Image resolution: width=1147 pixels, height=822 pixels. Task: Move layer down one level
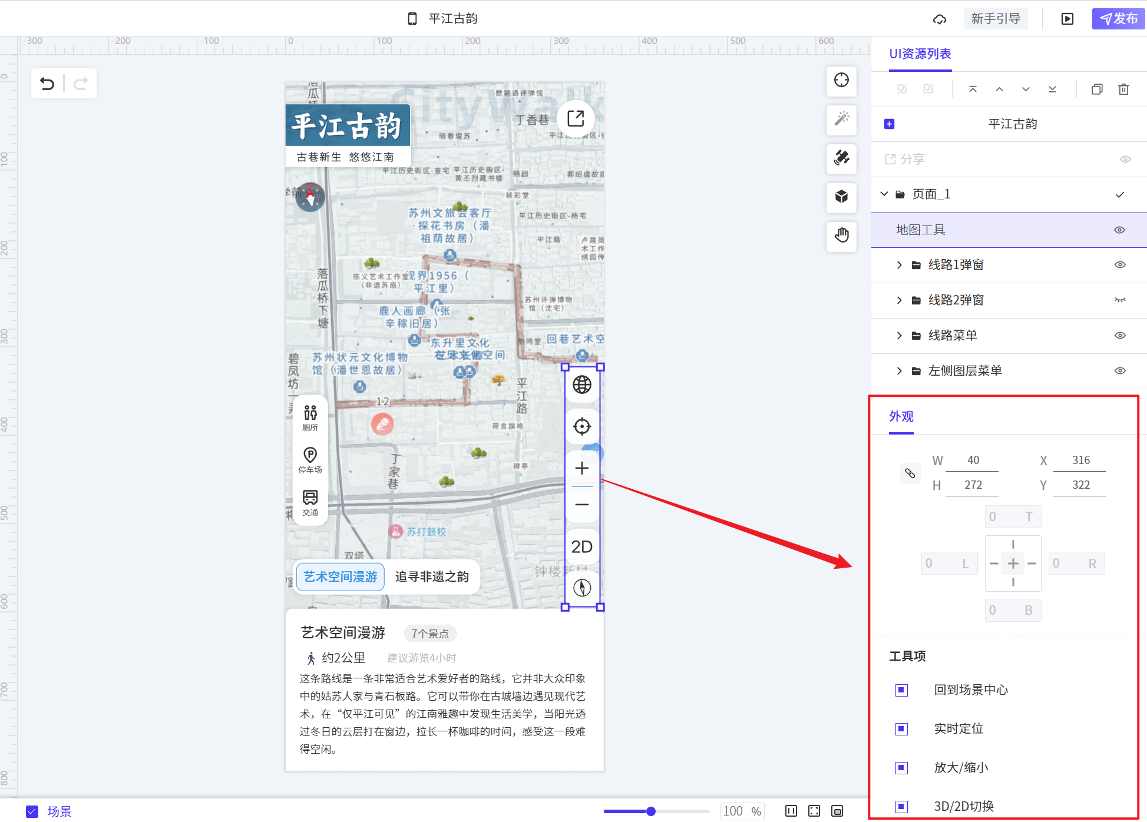click(x=1026, y=89)
